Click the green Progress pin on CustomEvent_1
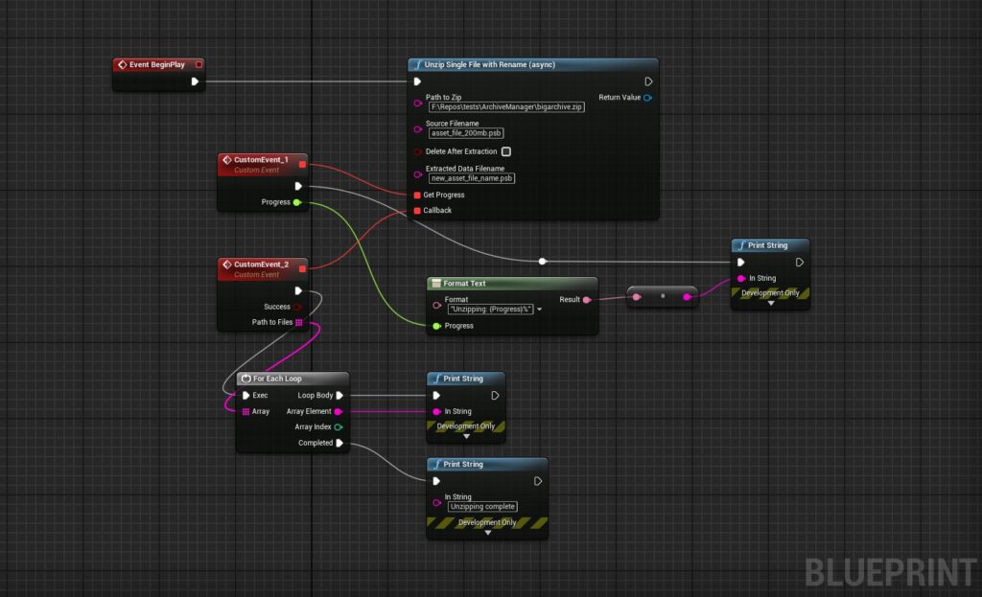982x597 pixels. tap(297, 202)
